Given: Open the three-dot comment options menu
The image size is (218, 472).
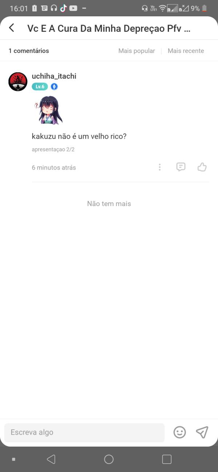Looking at the screenshot, I should (160, 167).
